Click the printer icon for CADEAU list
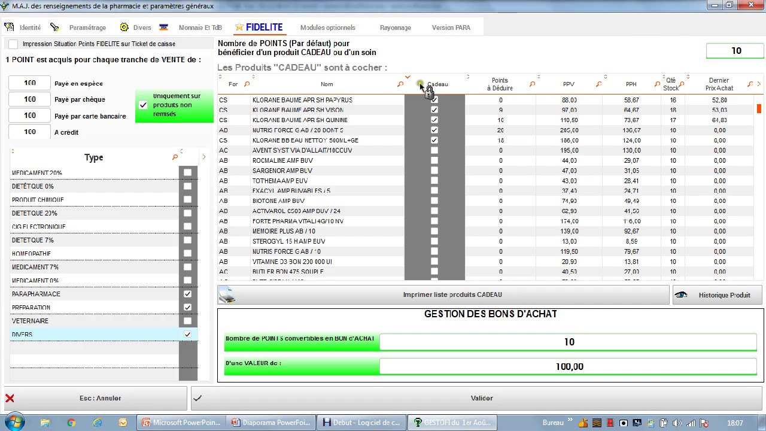The height and width of the screenshot is (431, 766). (x=227, y=295)
